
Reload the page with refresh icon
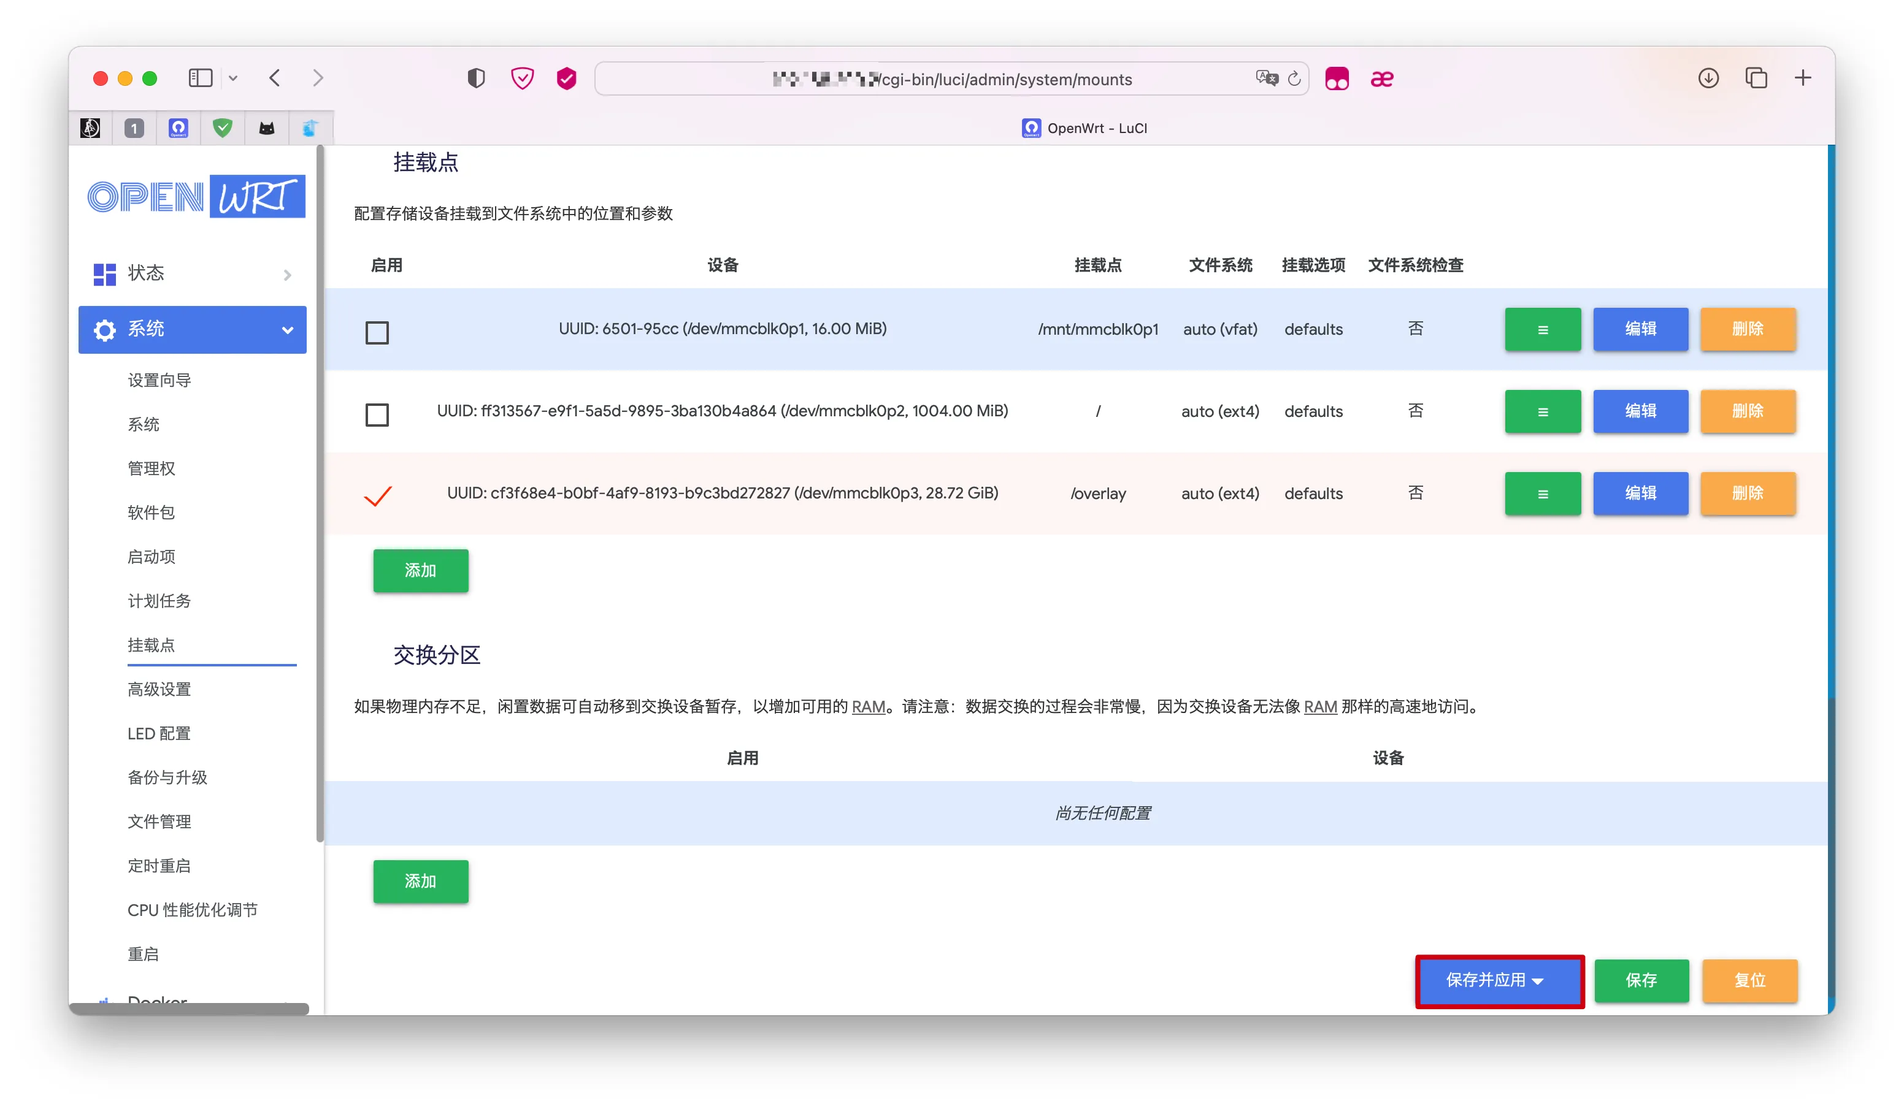click(x=1294, y=78)
